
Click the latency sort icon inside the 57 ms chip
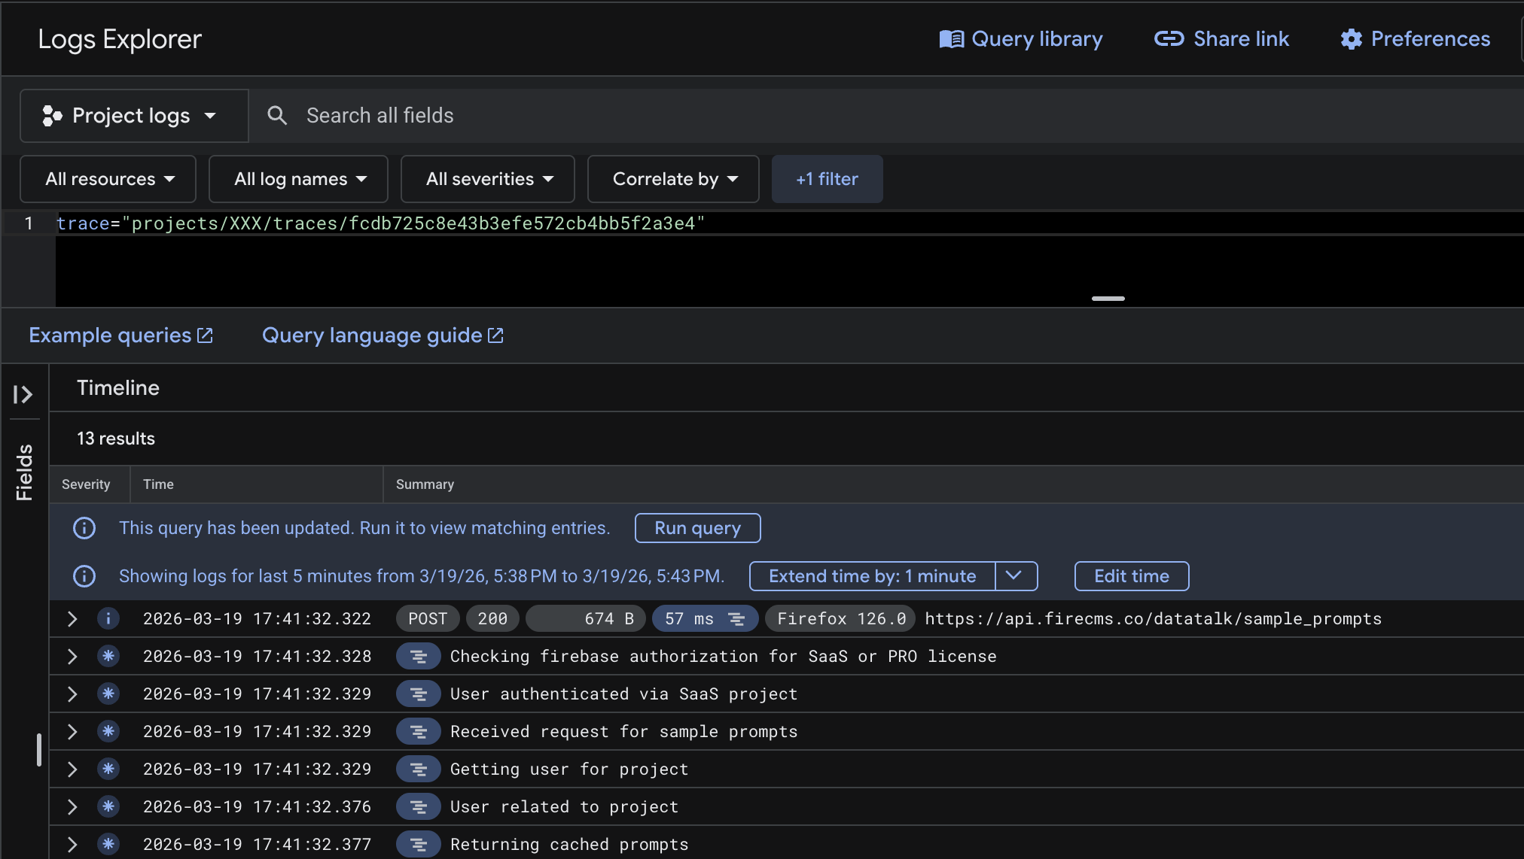pyautogui.click(x=734, y=618)
